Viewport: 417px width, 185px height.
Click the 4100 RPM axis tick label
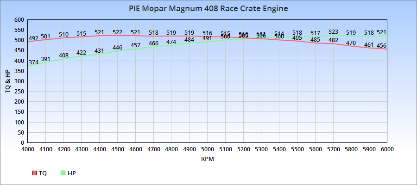46,149
